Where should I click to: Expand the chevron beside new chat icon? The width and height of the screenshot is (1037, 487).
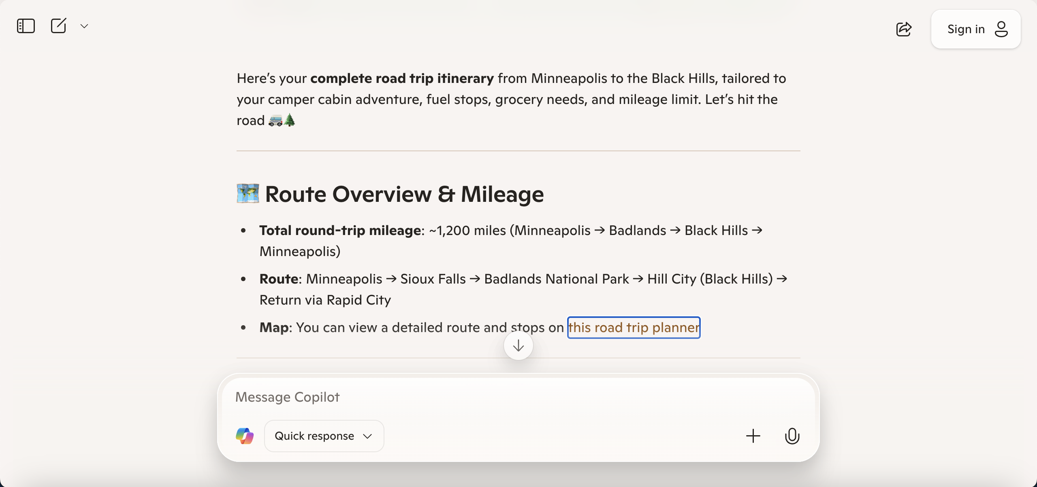(84, 26)
